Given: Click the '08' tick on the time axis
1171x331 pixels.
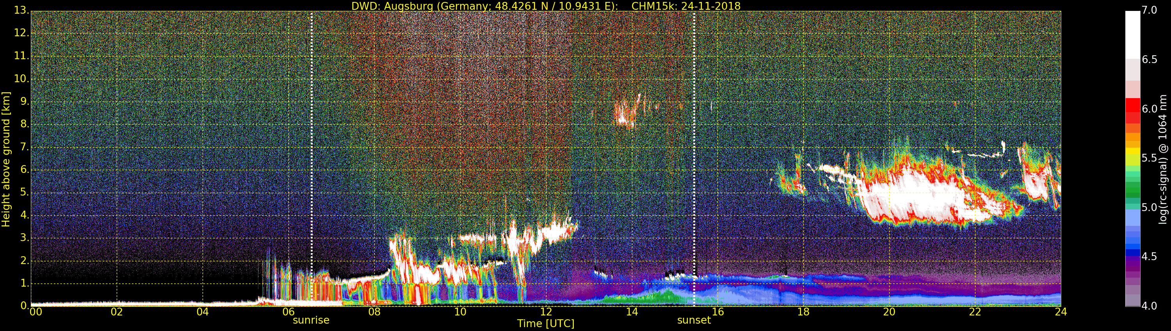Looking at the screenshot, I should click(x=375, y=312).
